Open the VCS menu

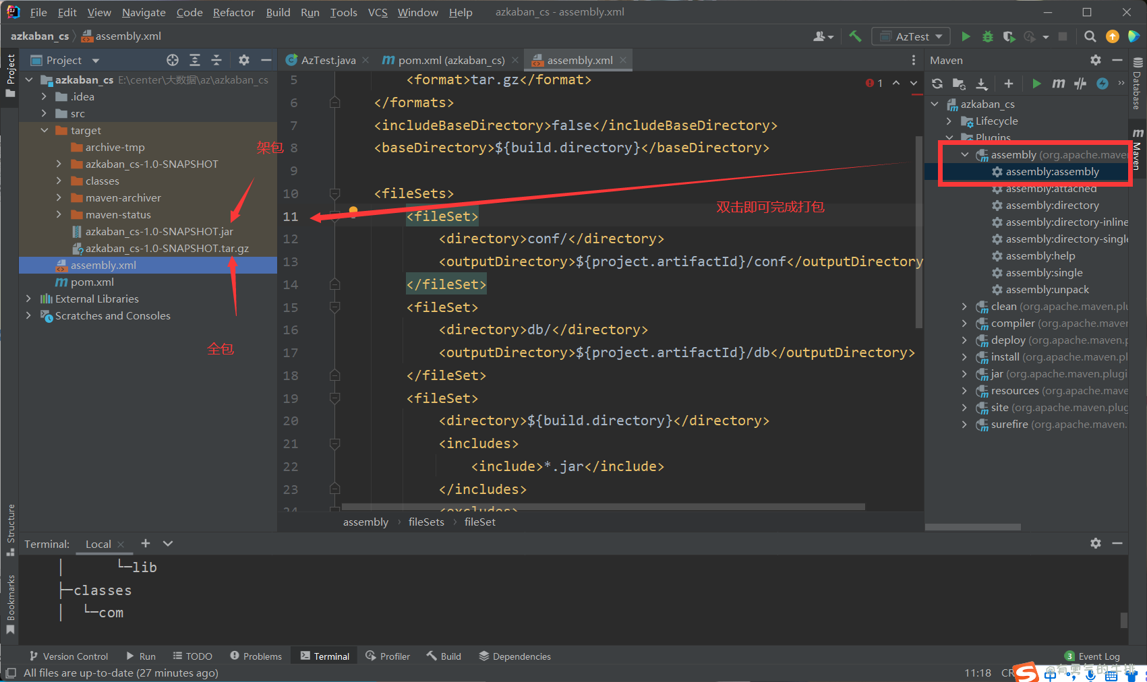coord(378,12)
